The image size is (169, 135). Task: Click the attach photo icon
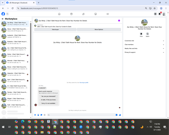[38, 115]
